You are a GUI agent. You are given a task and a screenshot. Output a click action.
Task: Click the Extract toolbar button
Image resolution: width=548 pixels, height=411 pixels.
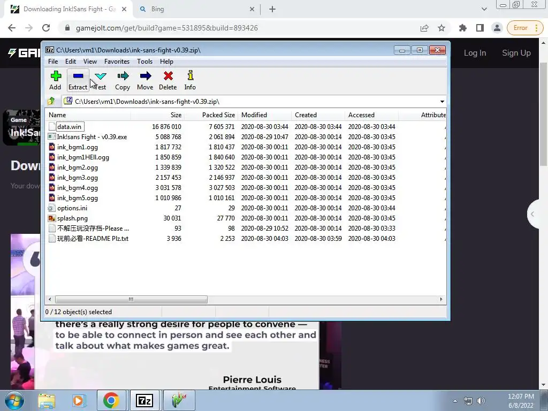click(x=78, y=80)
